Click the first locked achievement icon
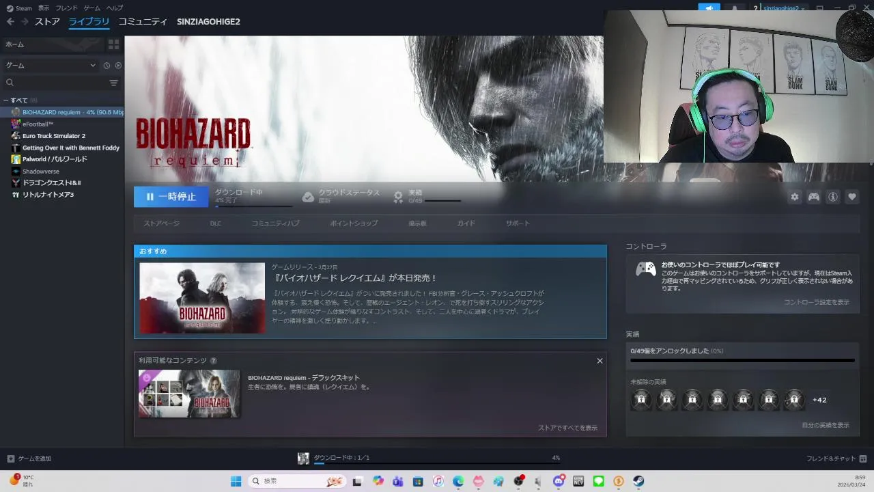 click(x=641, y=400)
